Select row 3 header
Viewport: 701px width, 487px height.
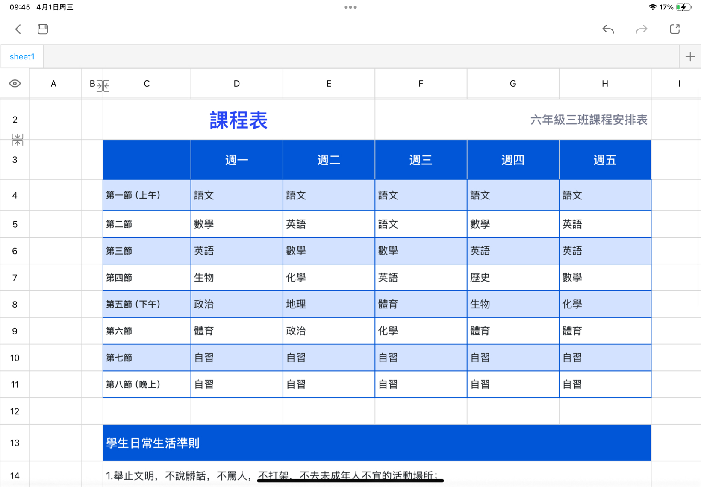point(15,160)
